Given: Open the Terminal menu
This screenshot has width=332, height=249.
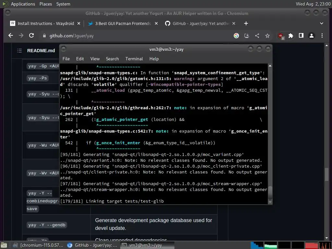Looking at the screenshot, I should click(x=134, y=59).
